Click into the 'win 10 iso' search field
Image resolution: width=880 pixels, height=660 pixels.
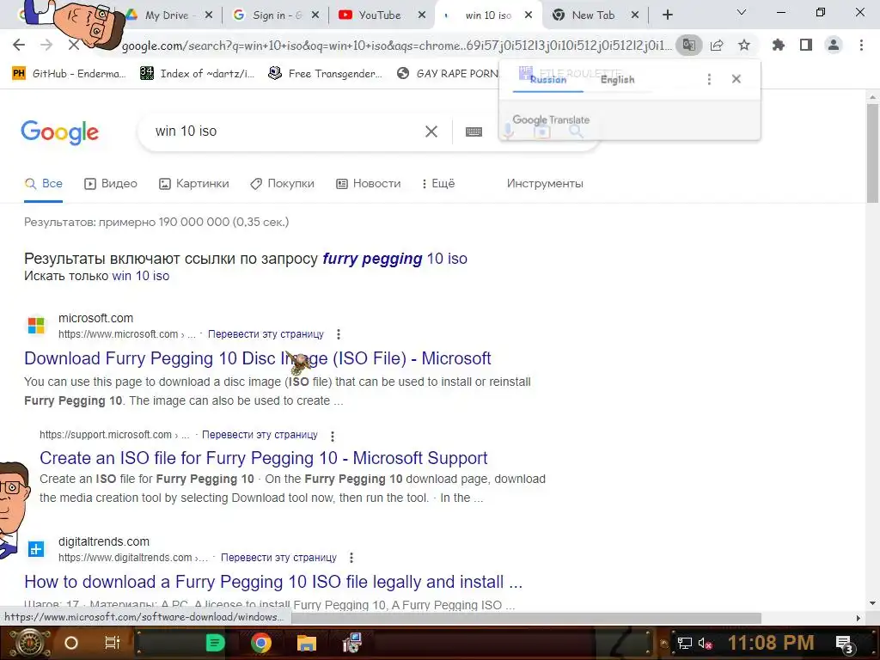[x=284, y=131]
